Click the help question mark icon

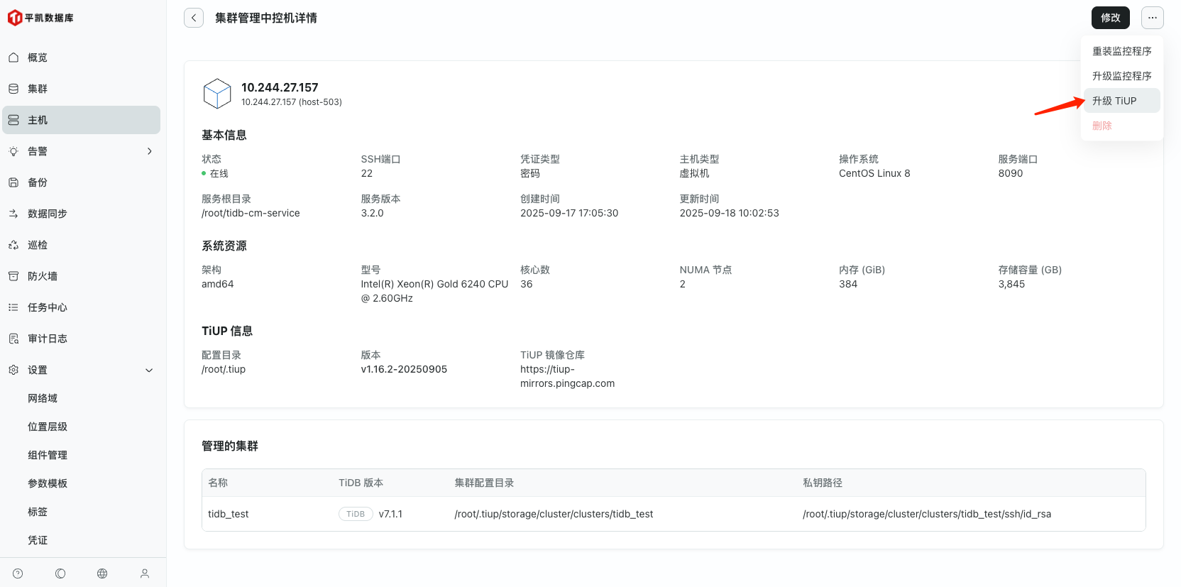coord(18,574)
